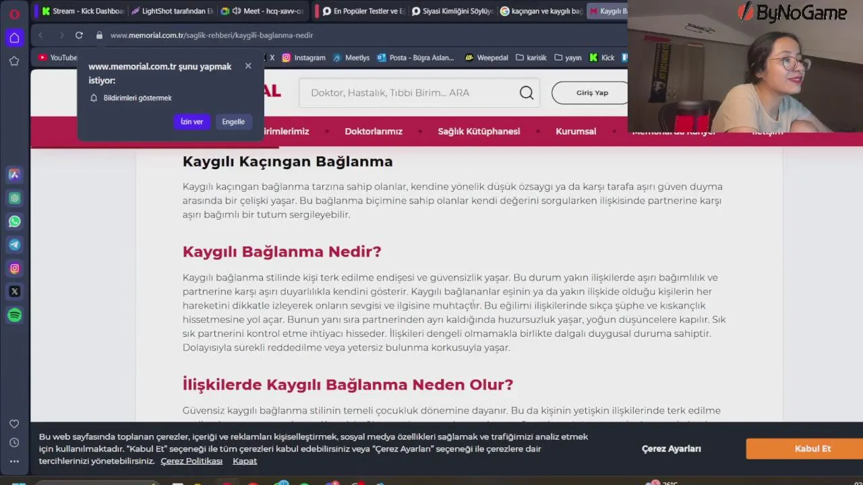Open the Kurumsal menu

[576, 131]
